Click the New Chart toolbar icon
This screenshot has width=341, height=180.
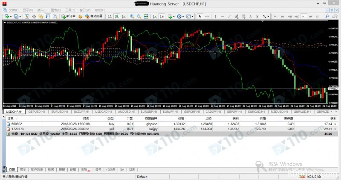click(x=6, y=17)
